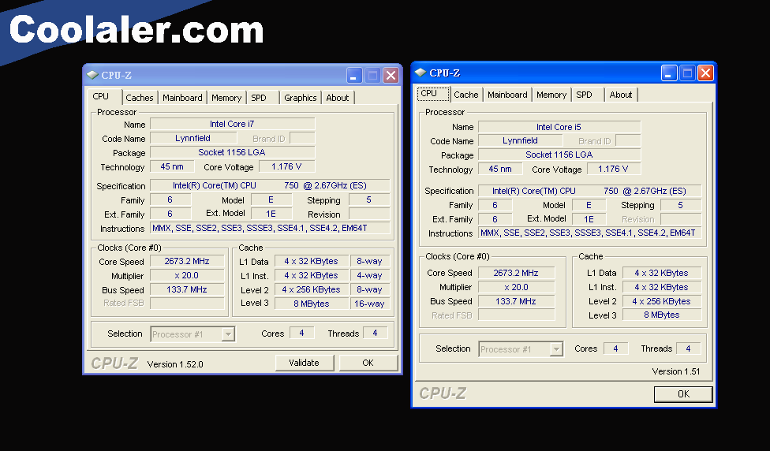The width and height of the screenshot is (770, 451).
Task: Click OK in right CPU-Z window
Action: tap(683, 394)
